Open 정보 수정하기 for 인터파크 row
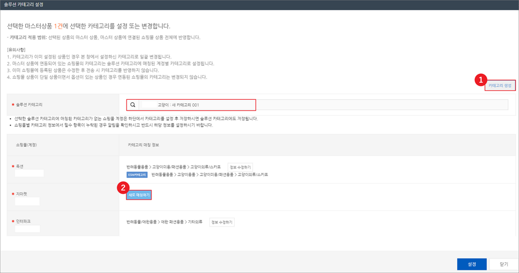The width and height of the screenshot is (519, 273). (222, 222)
